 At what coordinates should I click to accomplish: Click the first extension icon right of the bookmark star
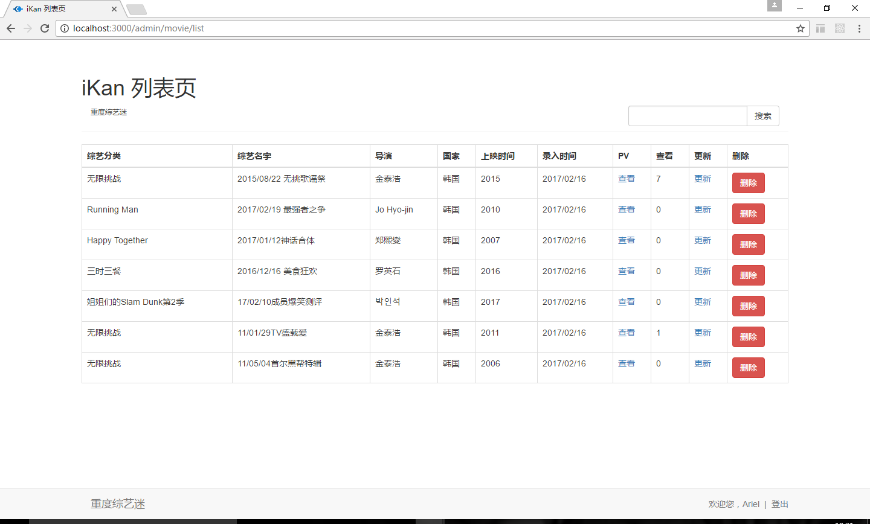820,28
